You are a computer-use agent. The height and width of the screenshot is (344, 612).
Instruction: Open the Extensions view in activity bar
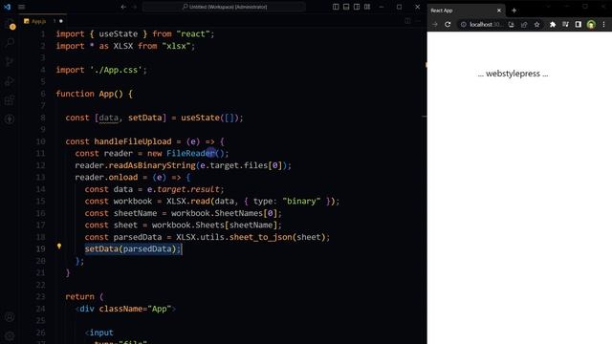[10, 99]
